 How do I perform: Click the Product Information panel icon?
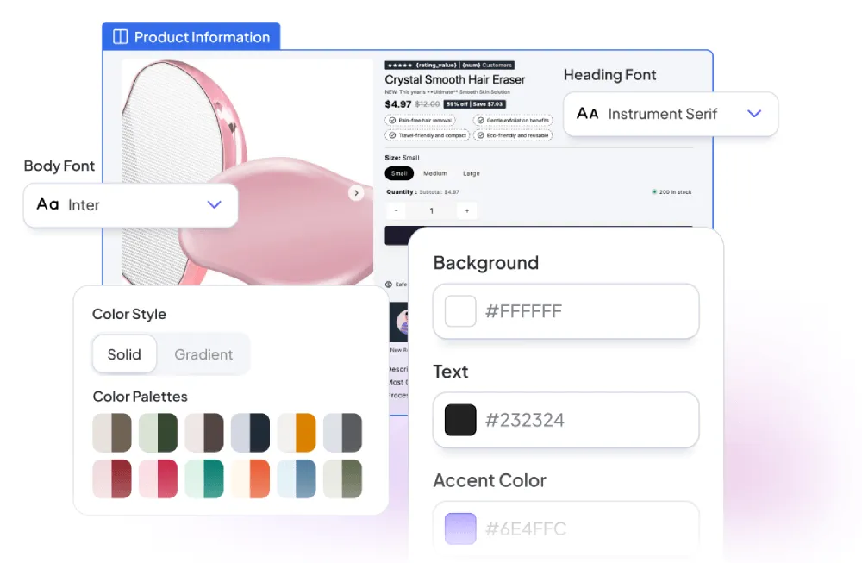[x=120, y=36]
